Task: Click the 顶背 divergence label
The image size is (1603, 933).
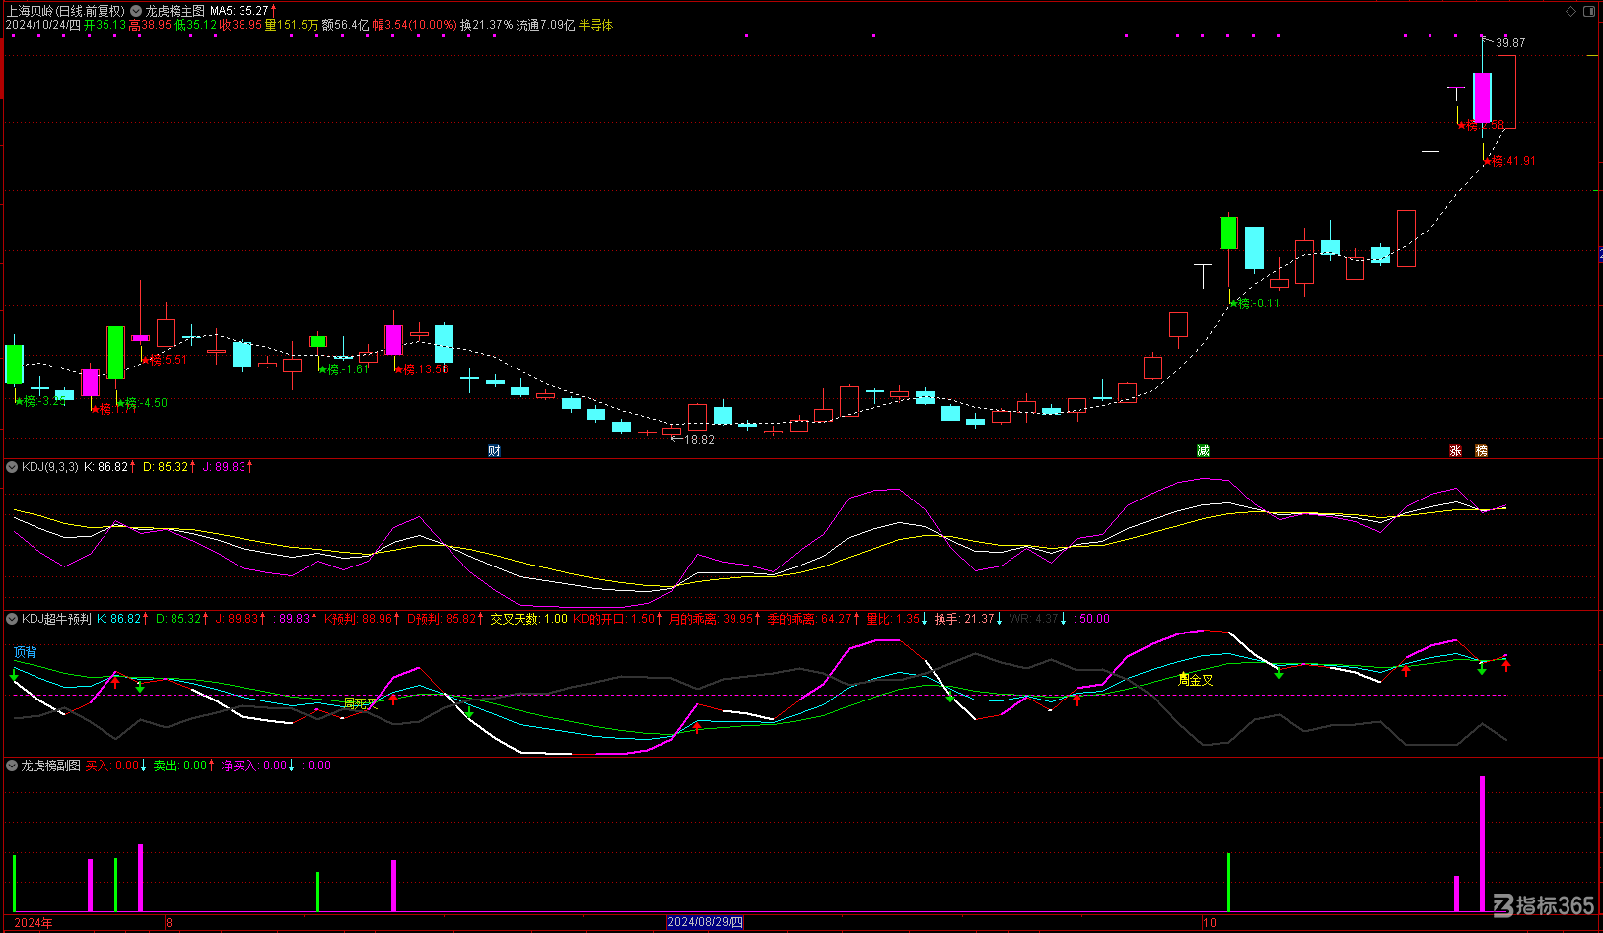Action: coord(25,653)
